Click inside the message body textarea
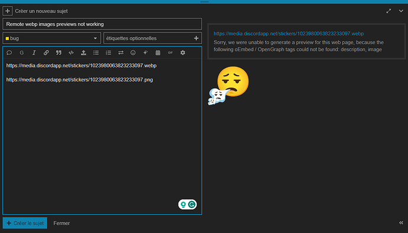The image size is (408, 233). pos(102,136)
